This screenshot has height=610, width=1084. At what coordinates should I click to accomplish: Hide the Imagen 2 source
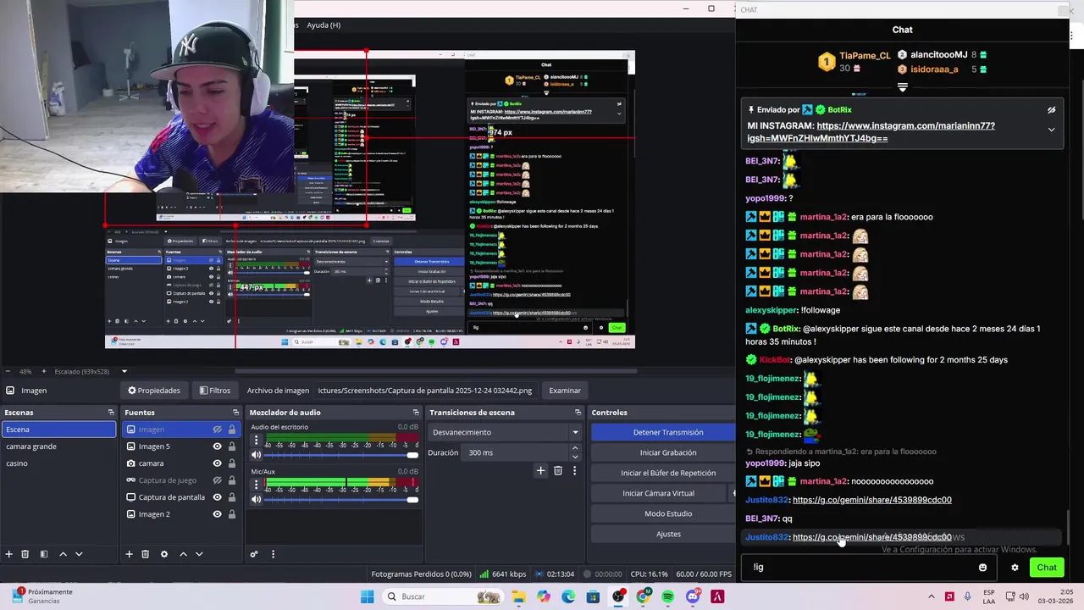coord(218,514)
